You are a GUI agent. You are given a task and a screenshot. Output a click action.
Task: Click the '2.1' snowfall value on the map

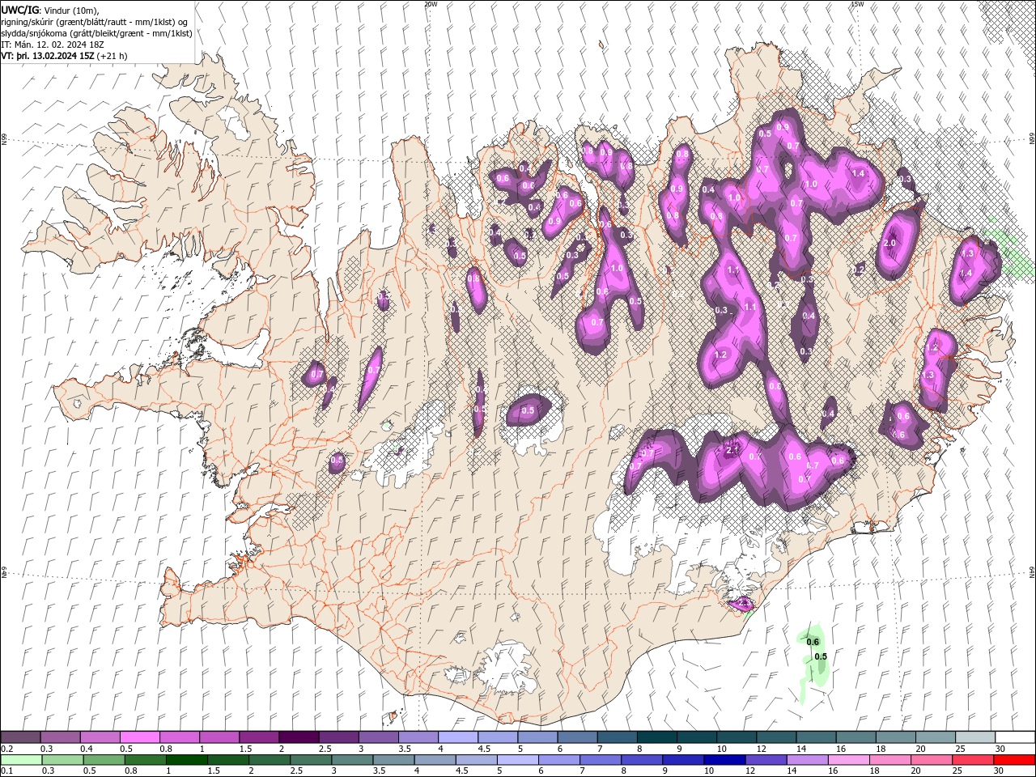pos(733,450)
